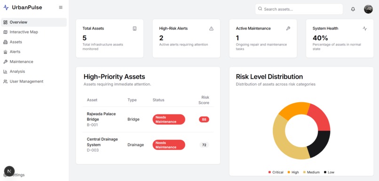The image size is (379, 181).
Task: Click the High-Priority Assets heading
Action: click(x=114, y=76)
